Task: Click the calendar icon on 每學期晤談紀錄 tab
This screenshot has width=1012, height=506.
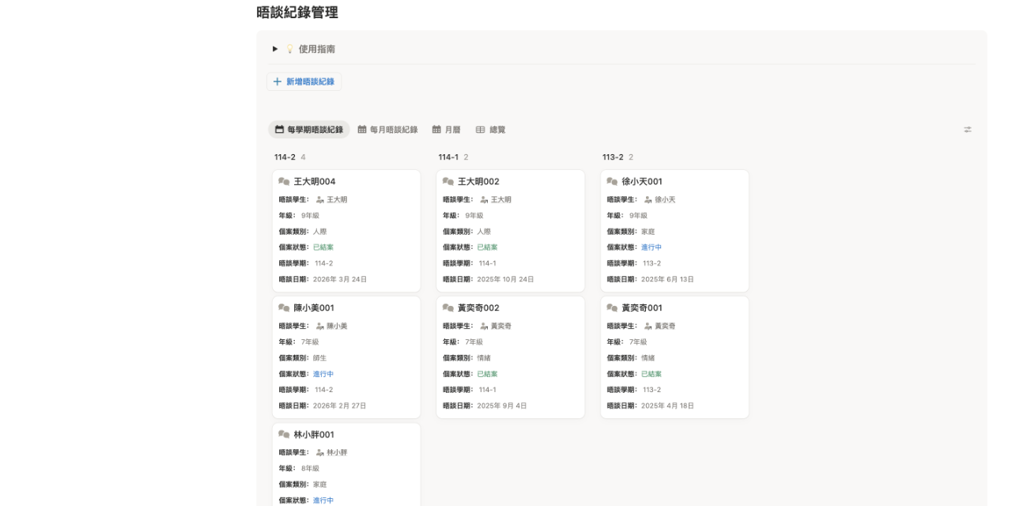Action: pyautogui.click(x=279, y=129)
